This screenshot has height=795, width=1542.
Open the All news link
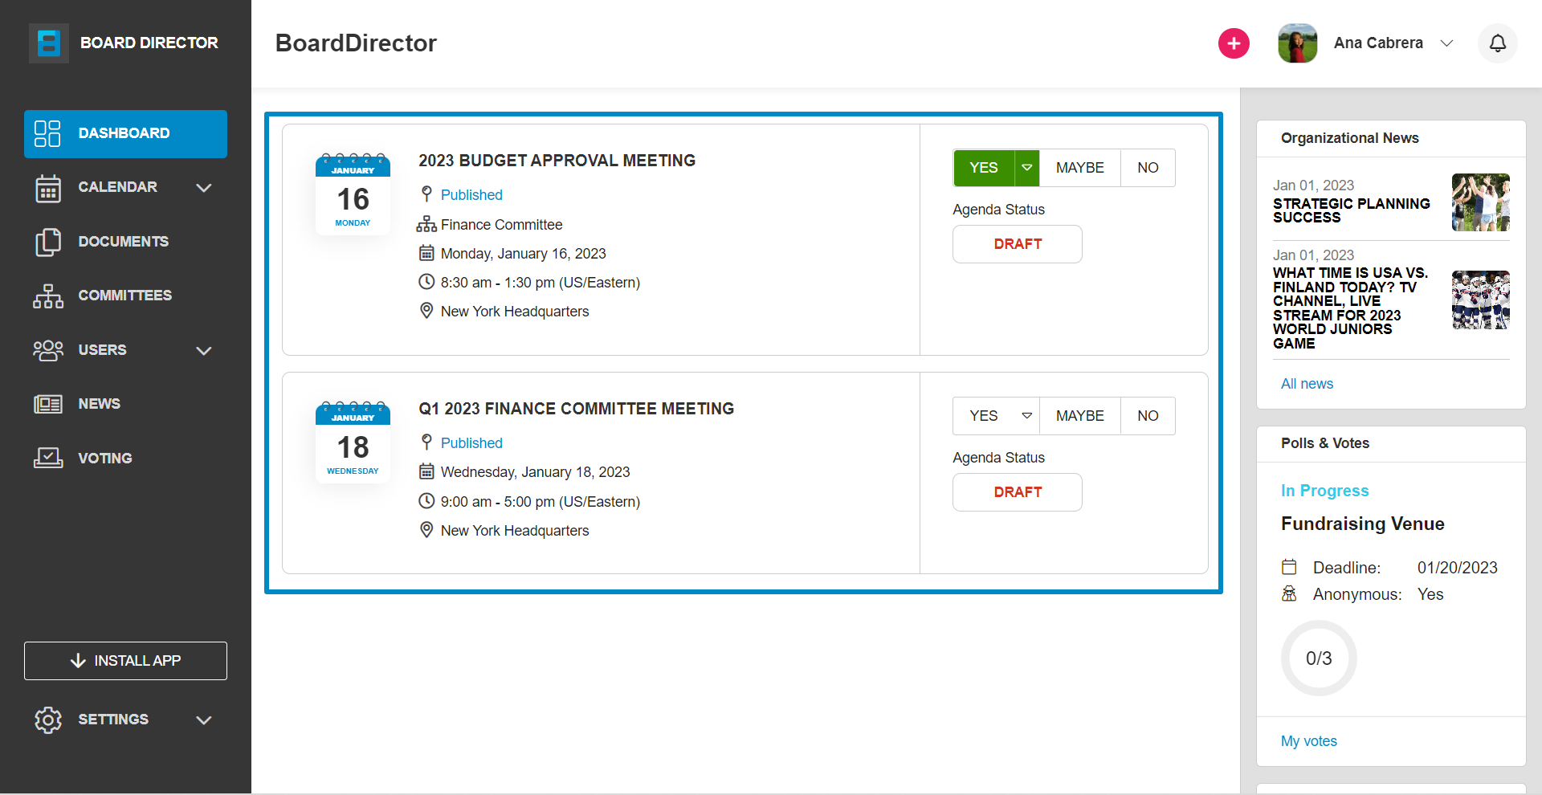[1307, 384]
